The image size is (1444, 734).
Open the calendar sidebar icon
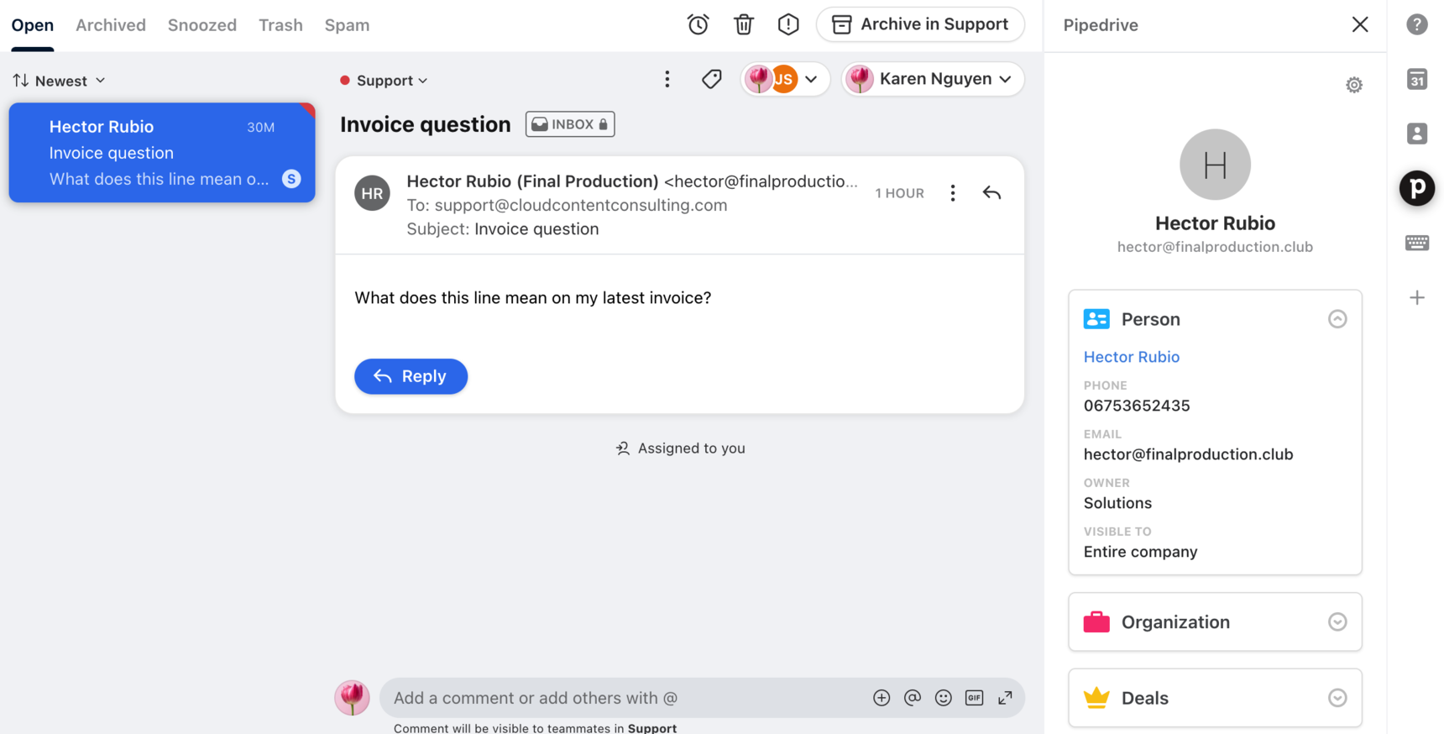click(1417, 80)
